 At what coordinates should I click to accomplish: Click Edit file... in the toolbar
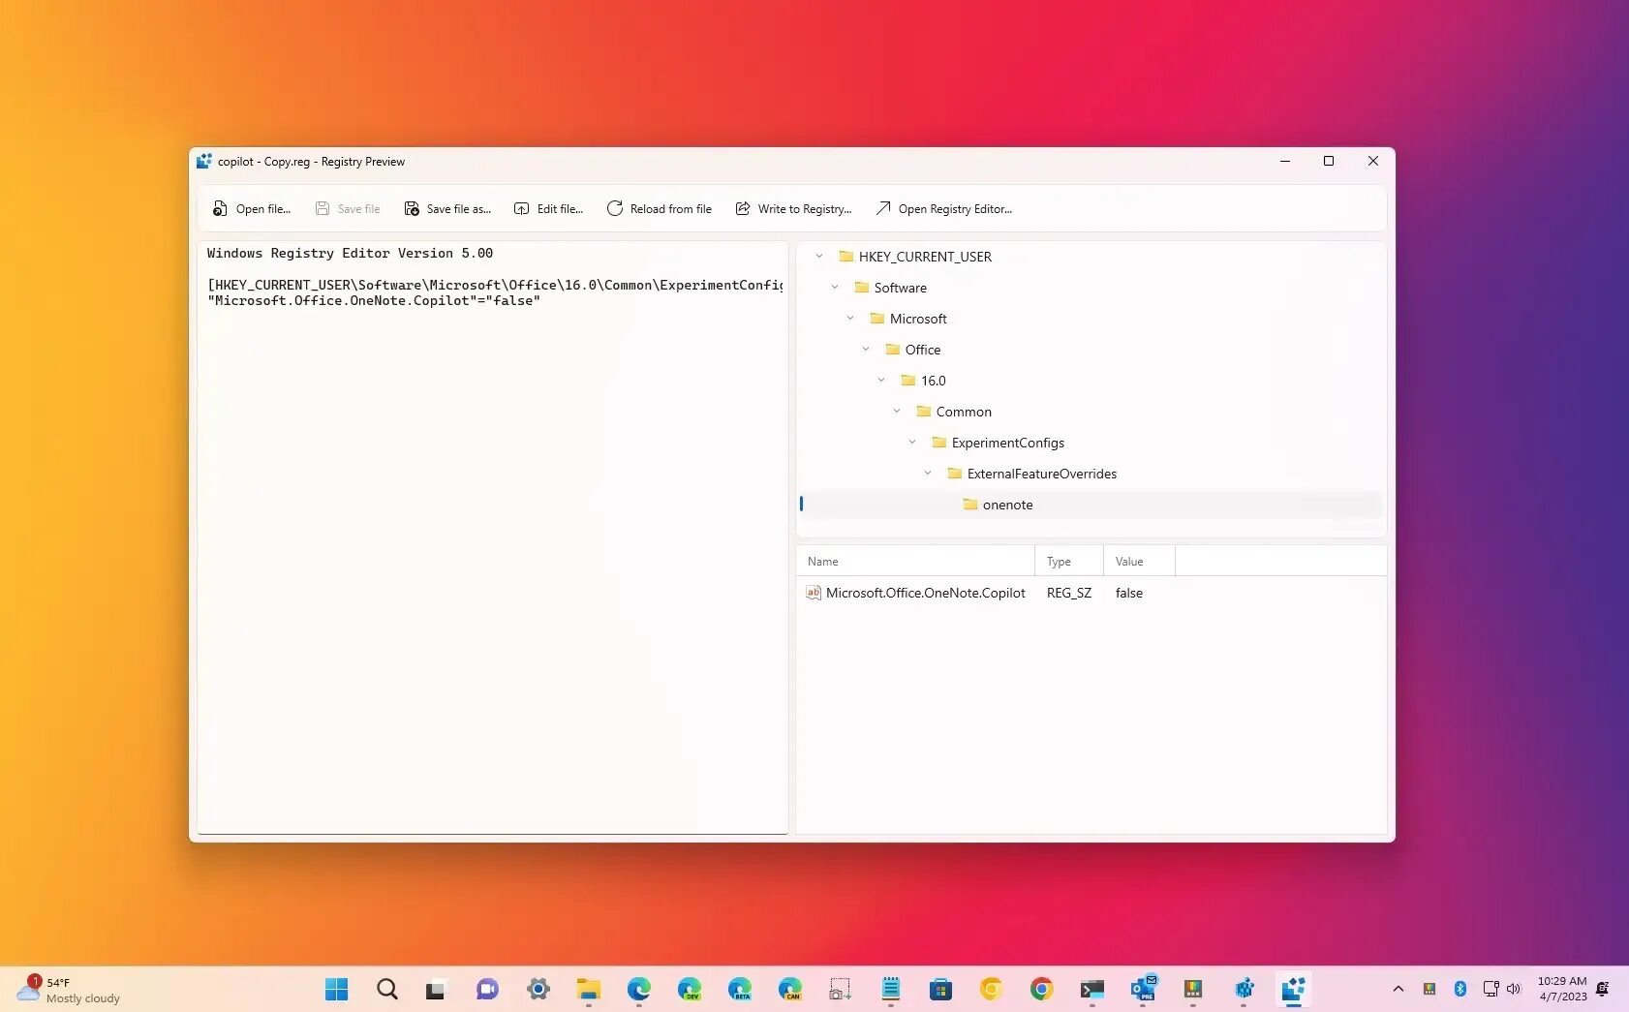pos(548,209)
